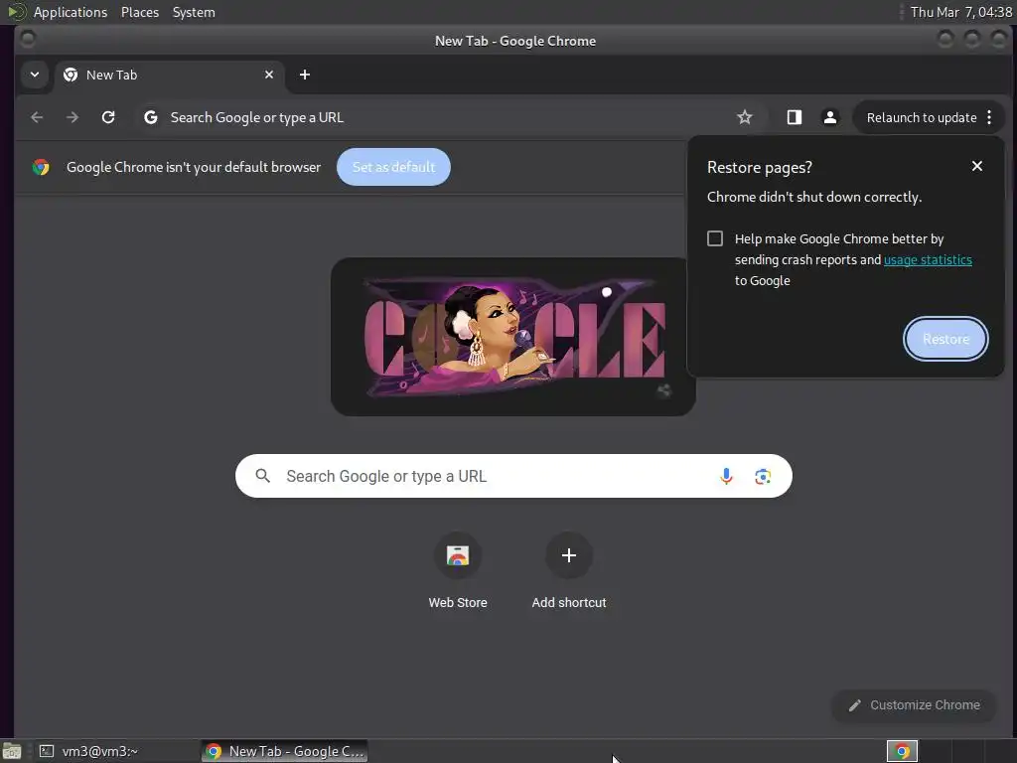The image size is (1017, 763).
Task: Share the Google doodle
Action: tap(663, 390)
